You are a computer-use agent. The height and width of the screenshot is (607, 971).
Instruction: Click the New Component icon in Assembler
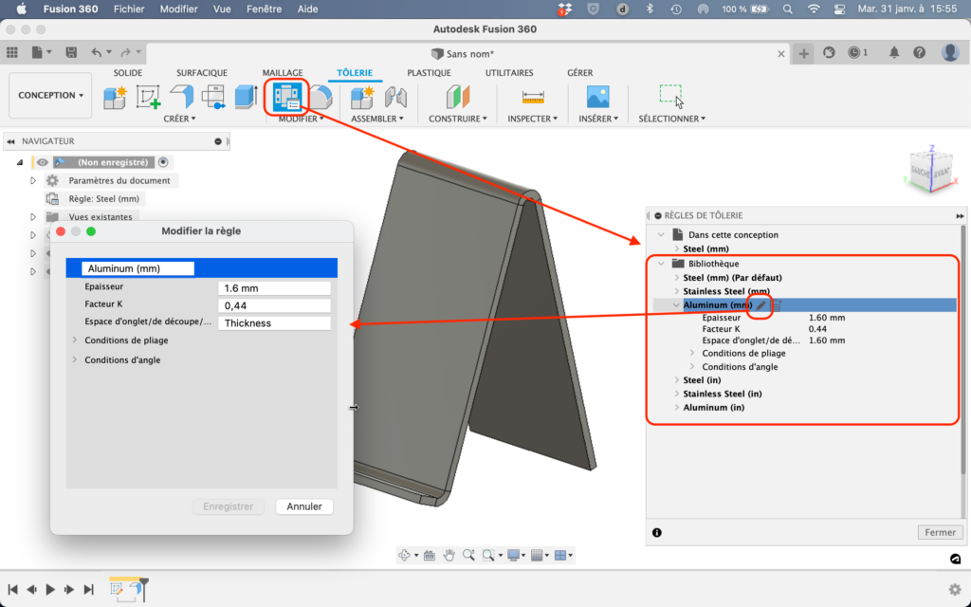pyautogui.click(x=362, y=98)
